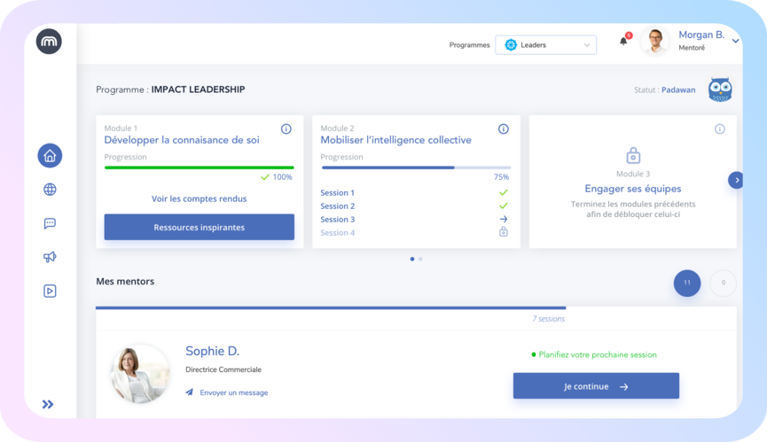
Task: Select the mentor counter showing 11
Action: coord(687,283)
